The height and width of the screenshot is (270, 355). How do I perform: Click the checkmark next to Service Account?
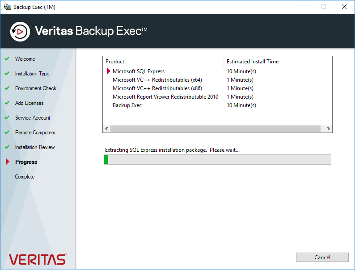click(x=7, y=118)
